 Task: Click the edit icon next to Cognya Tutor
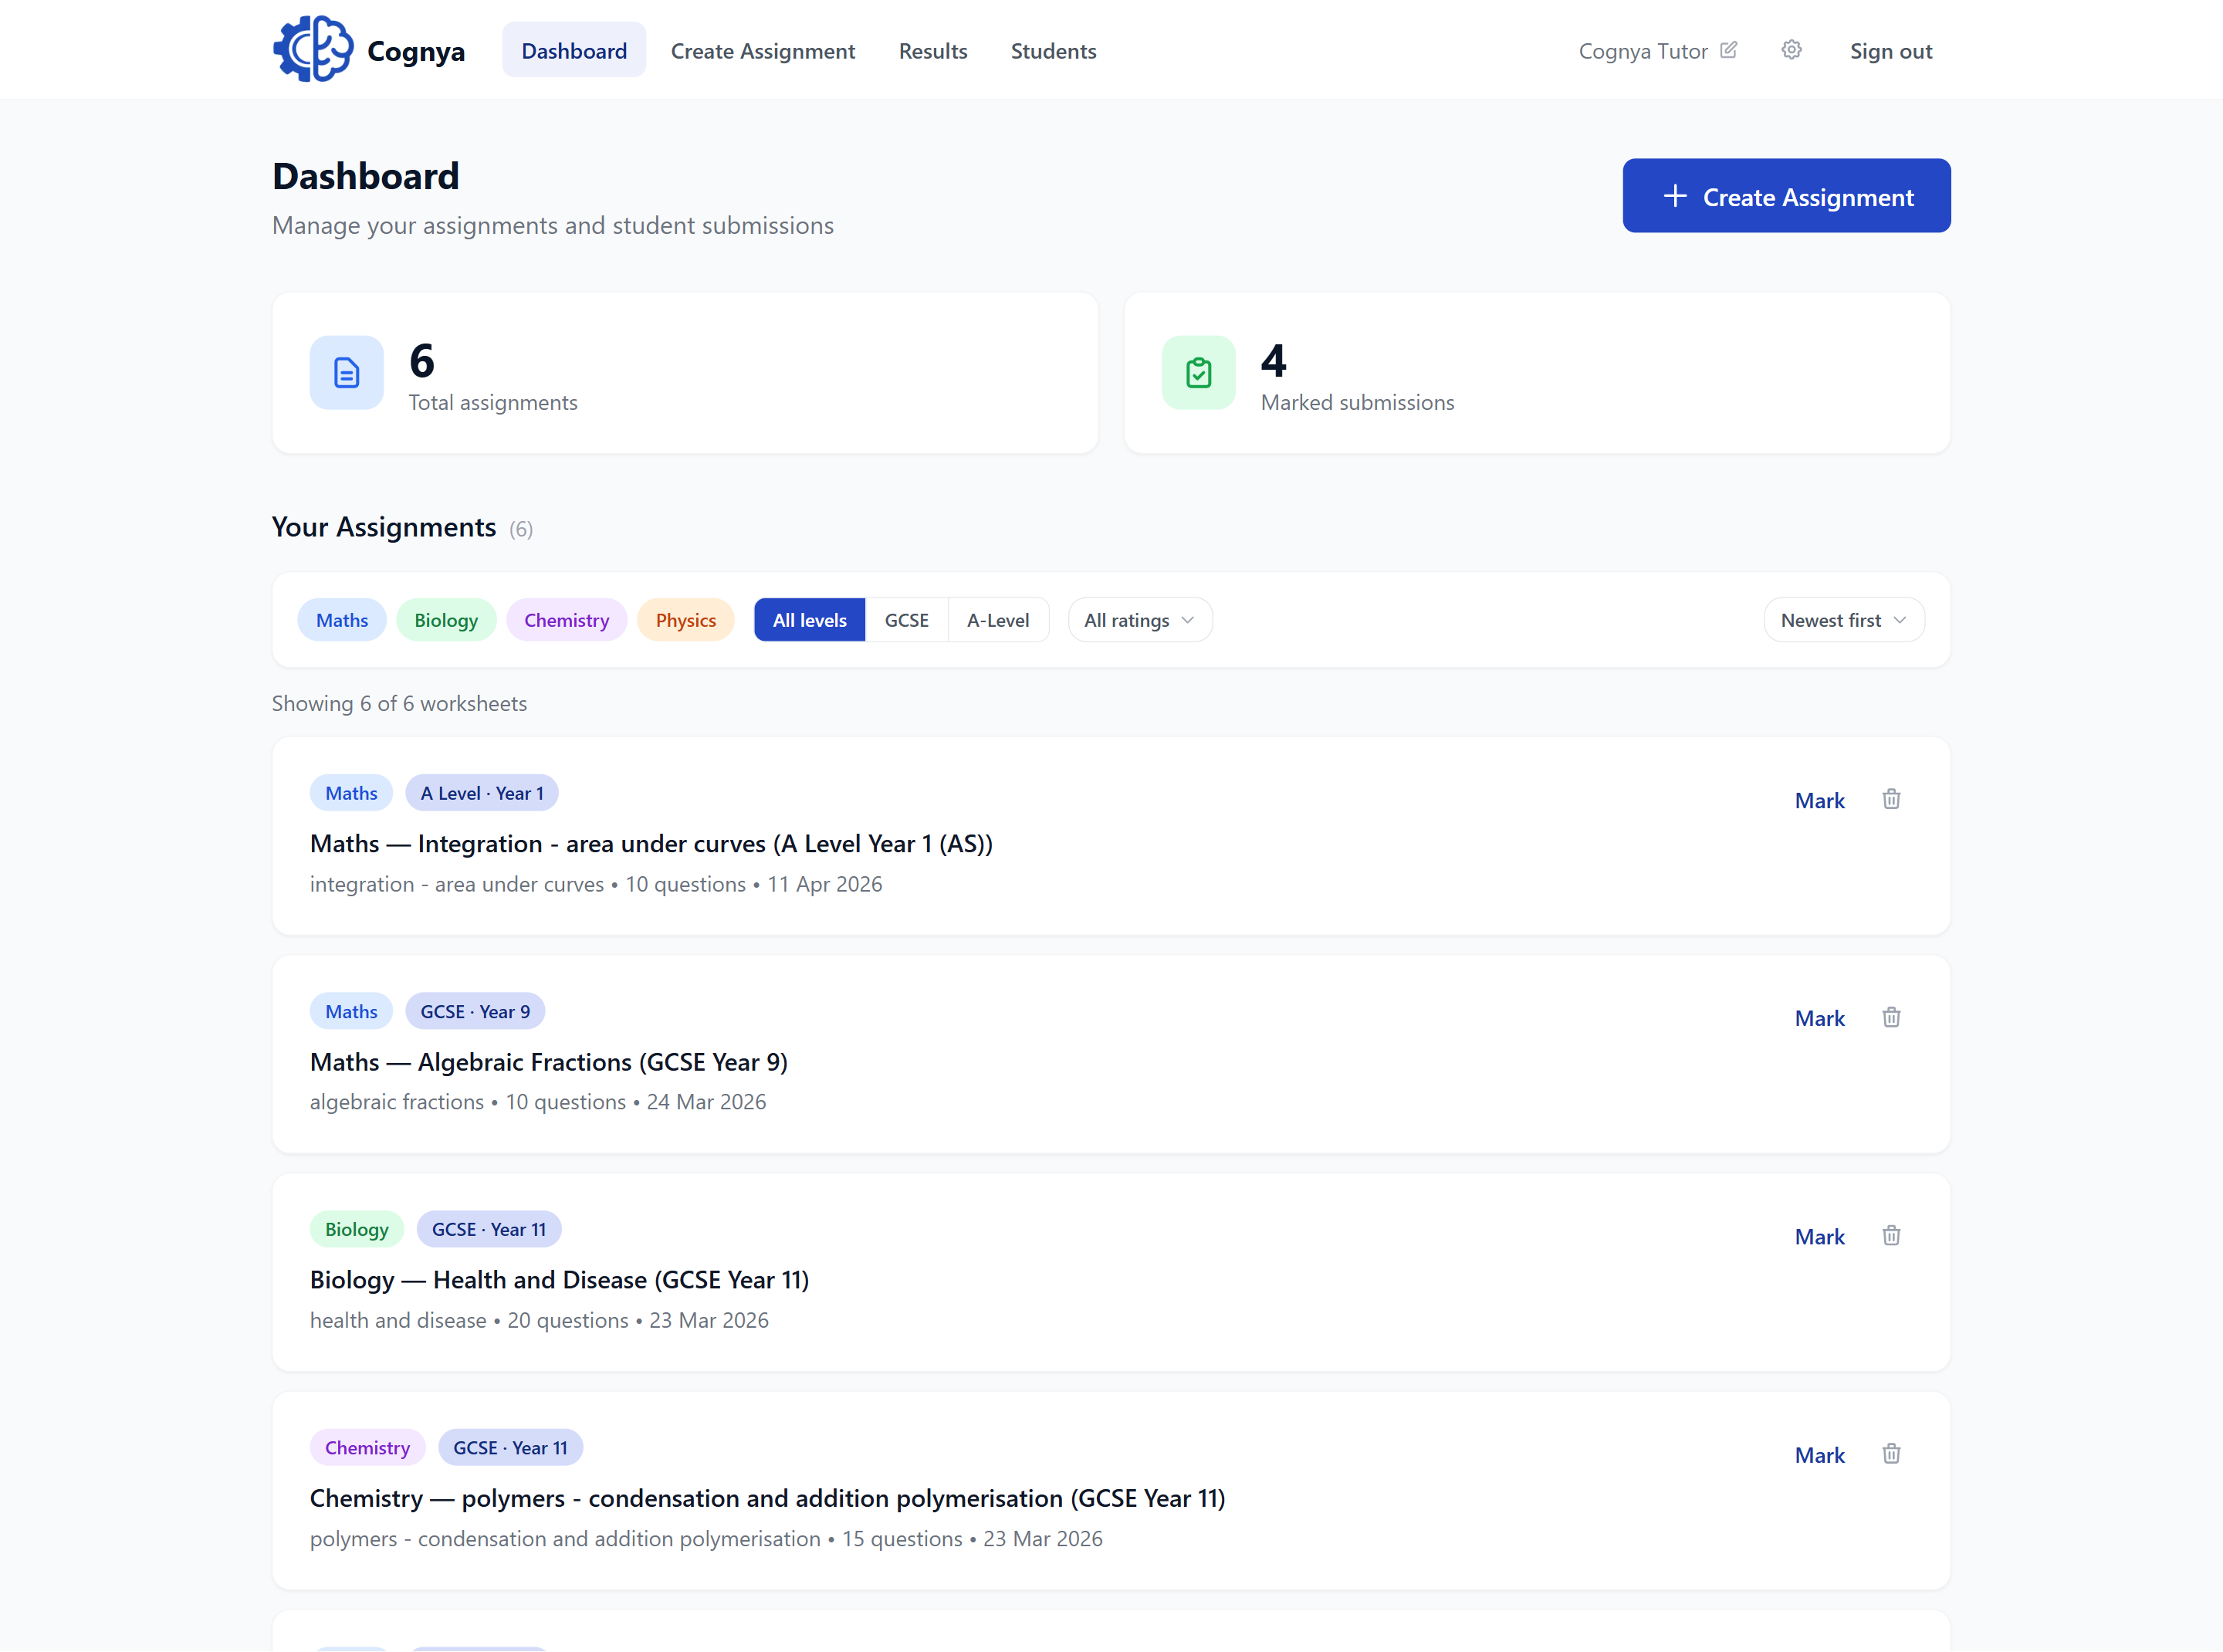1729,49
